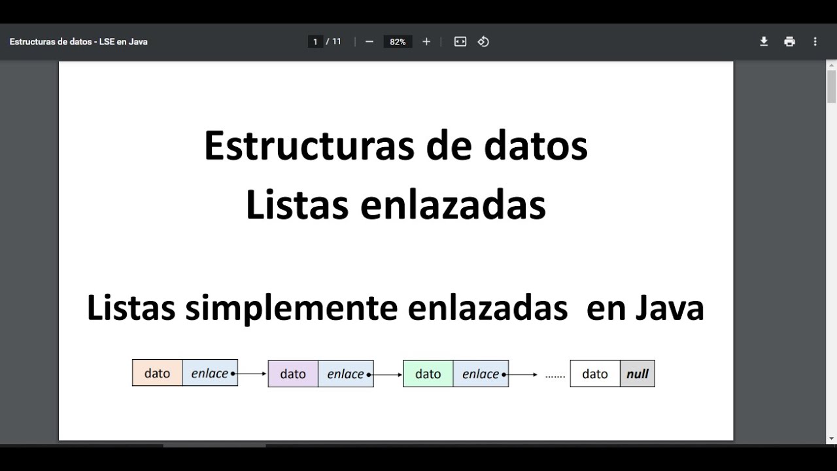Click the 'enlace' box beside orange dato
The image size is (837, 471).
click(210, 373)
